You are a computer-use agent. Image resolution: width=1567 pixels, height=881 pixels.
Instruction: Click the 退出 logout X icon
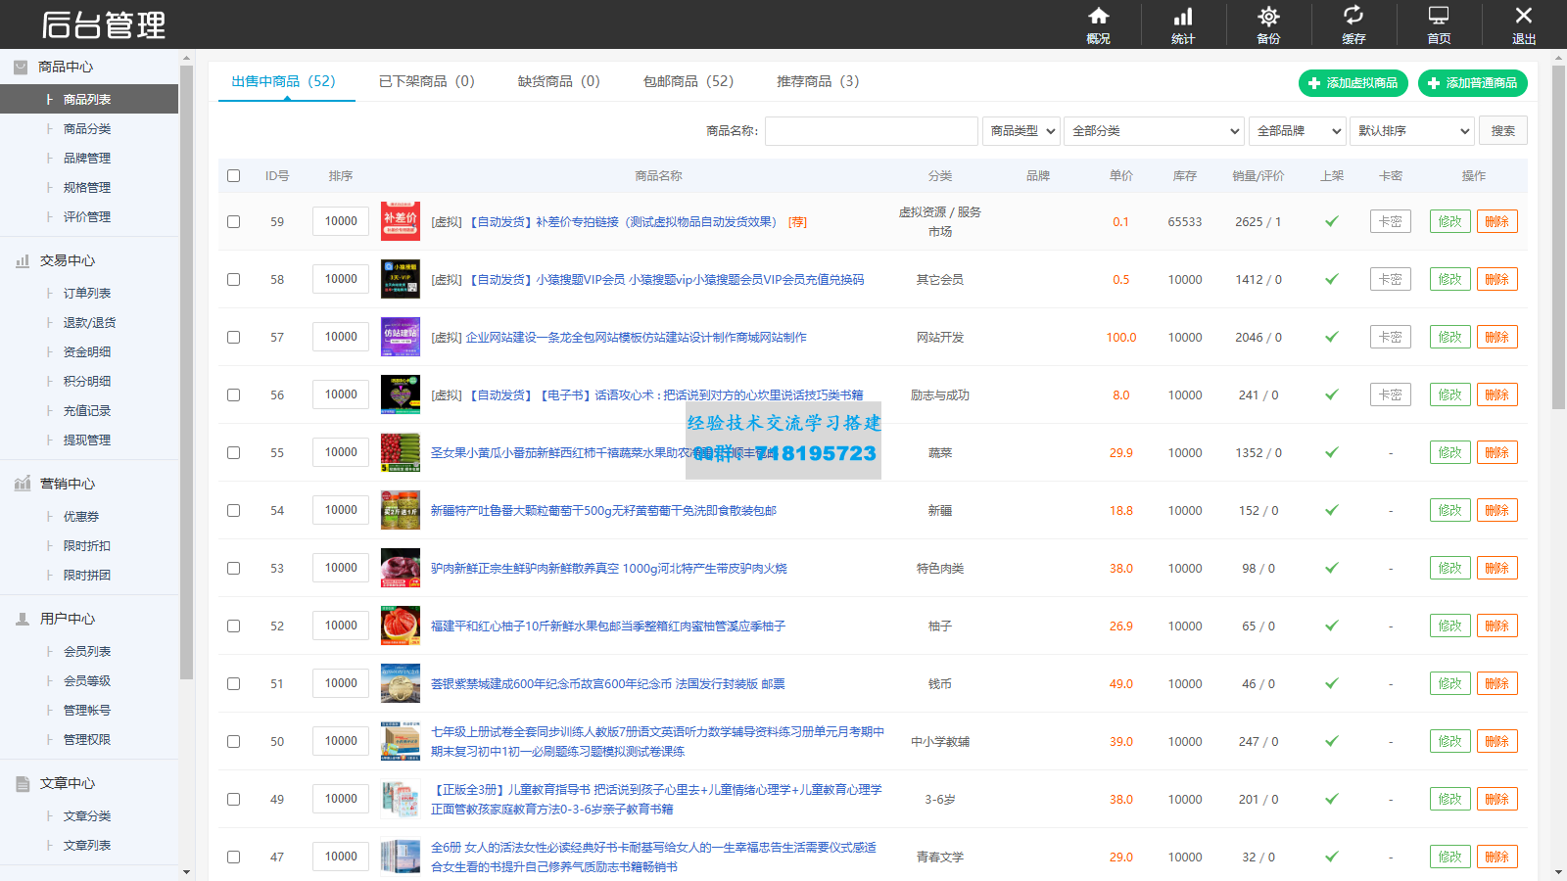click(1523, 17)
